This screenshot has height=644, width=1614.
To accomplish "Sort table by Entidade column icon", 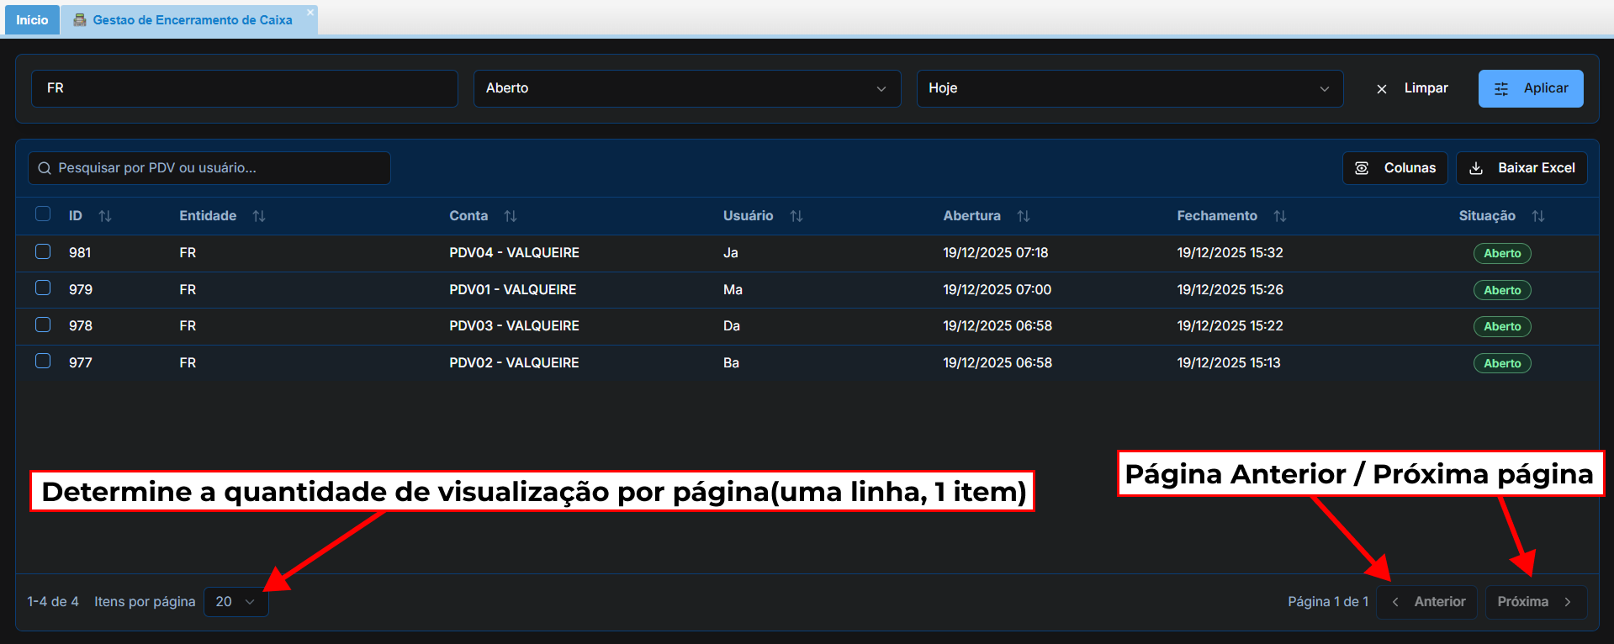I will click(x=259, y=216).
